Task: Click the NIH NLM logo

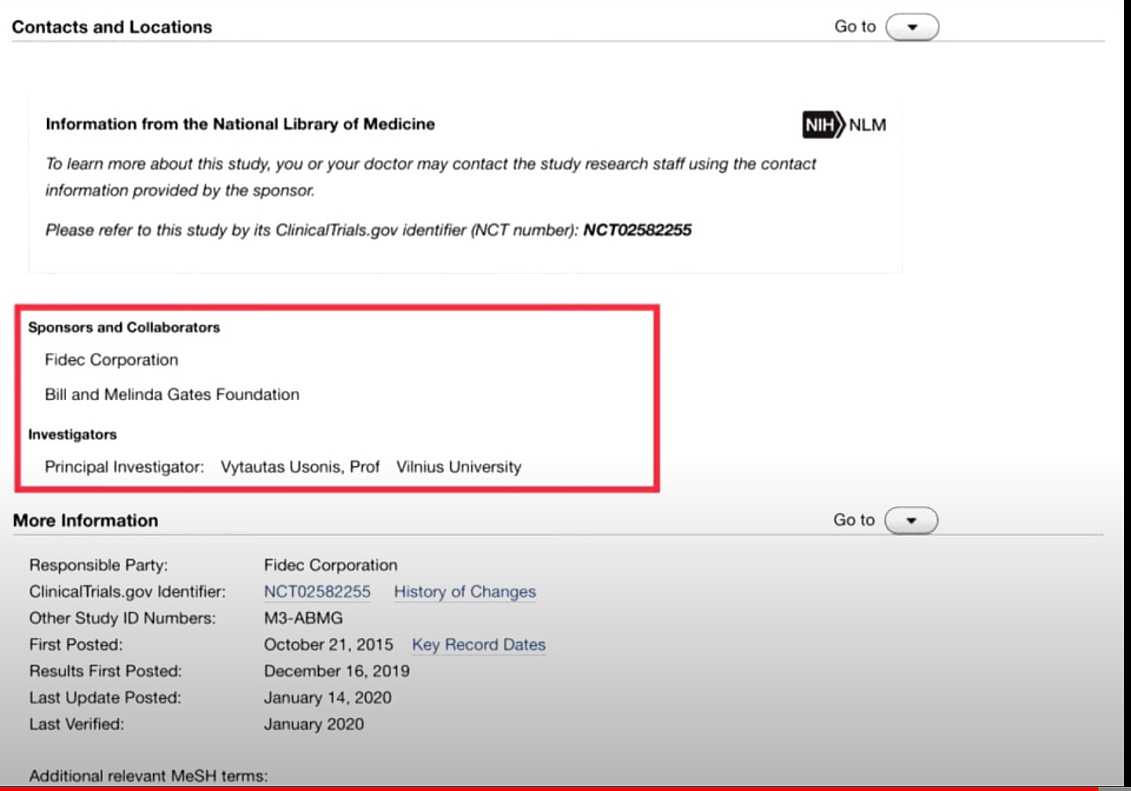Action: tap(844, 125)
